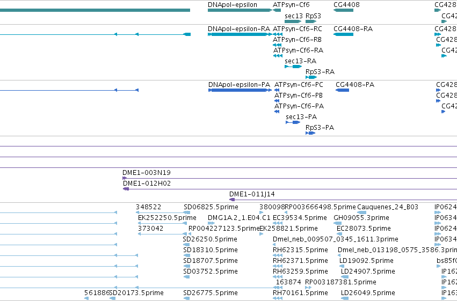Open EST EK252250.5prime

click(x=167, y=218)
